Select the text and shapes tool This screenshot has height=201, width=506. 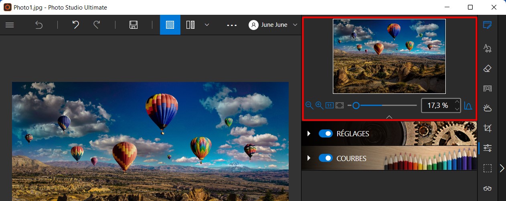488,48
